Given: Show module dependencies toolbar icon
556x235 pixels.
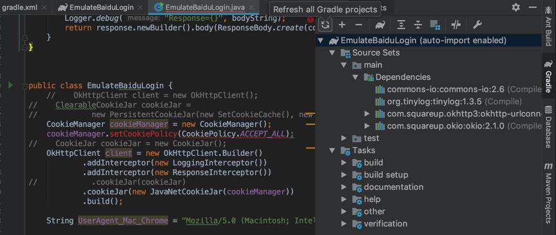Looking at the screenshot, I should click(x=435, y=25).
